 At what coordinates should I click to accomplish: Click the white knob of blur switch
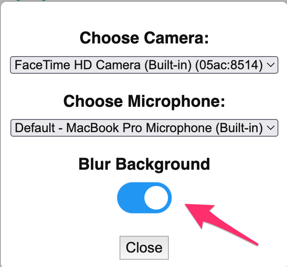156,198
